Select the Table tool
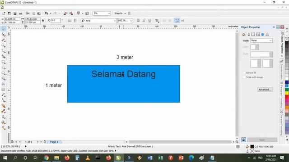This screenshot has width=289, height=162. tap(3, 90)
